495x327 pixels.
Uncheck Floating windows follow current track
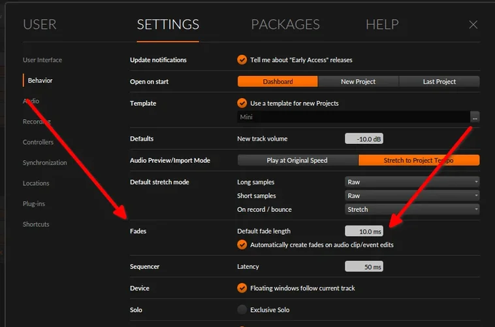coord(242,288)
